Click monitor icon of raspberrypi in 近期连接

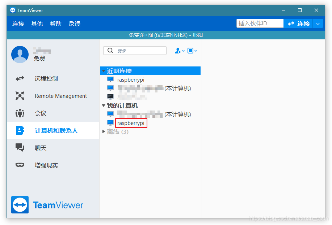(x=110, y=79)
